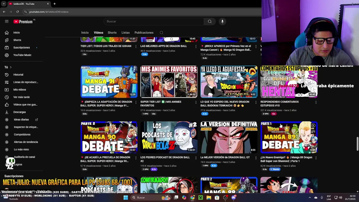Image resolution: width=359 pixels, height=202 pixels.
Task: Open Ideas diarias sidebar entry
Action: coord(21,120)
